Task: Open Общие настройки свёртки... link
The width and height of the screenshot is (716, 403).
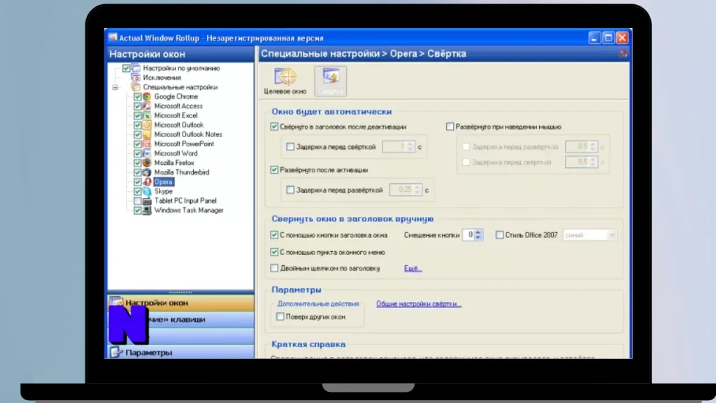Action: click(x=419, y=304)
